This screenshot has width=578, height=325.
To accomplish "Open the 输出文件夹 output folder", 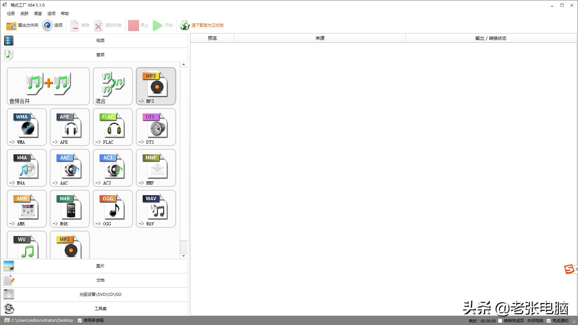I will [x=22, y=25].
